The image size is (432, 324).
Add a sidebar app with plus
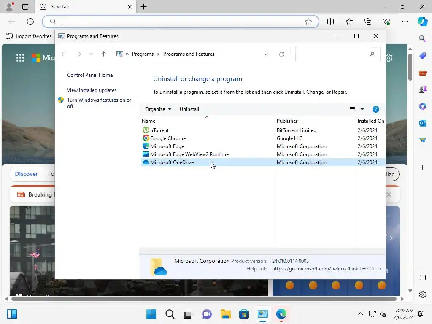422,167
